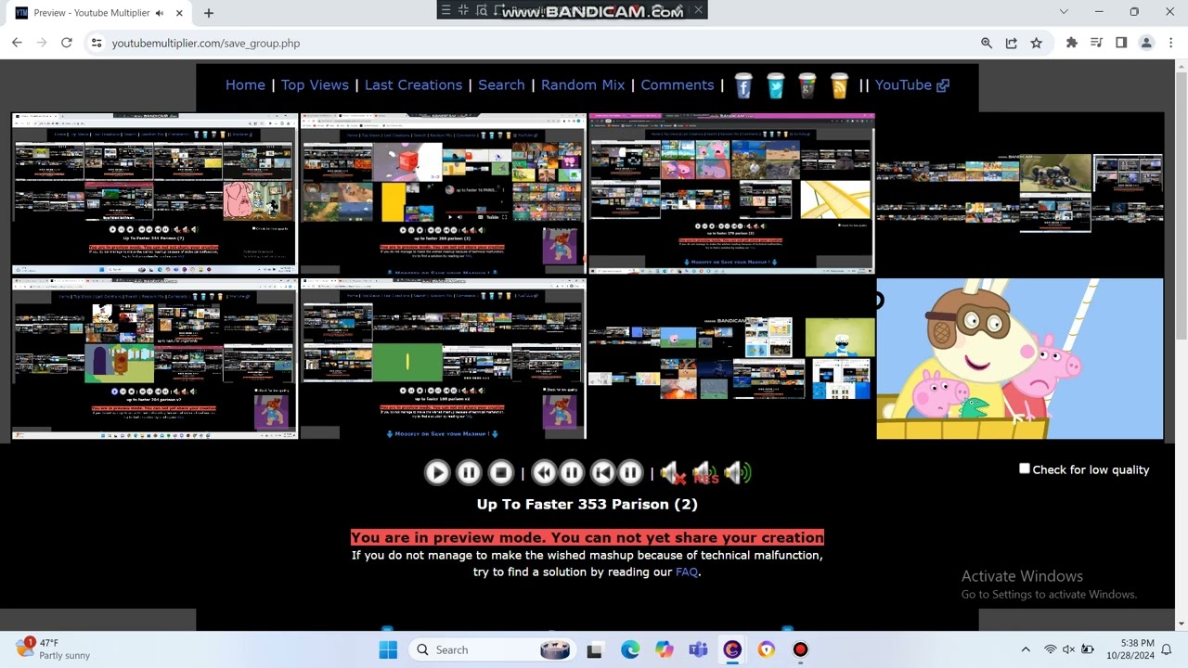Pause all videos with the first pause button
This screenshot has height=668, width=1188.
point(469,473)
